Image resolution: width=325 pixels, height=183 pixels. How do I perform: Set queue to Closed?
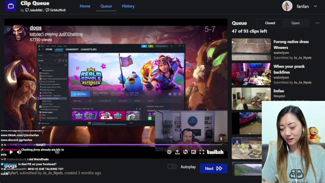click(x=270, y=23)
